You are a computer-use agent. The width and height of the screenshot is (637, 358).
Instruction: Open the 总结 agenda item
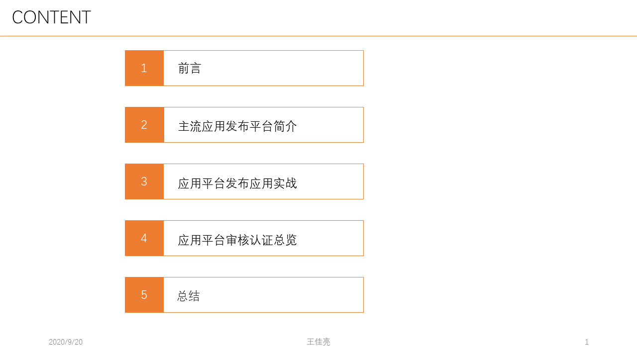point(189,296)
